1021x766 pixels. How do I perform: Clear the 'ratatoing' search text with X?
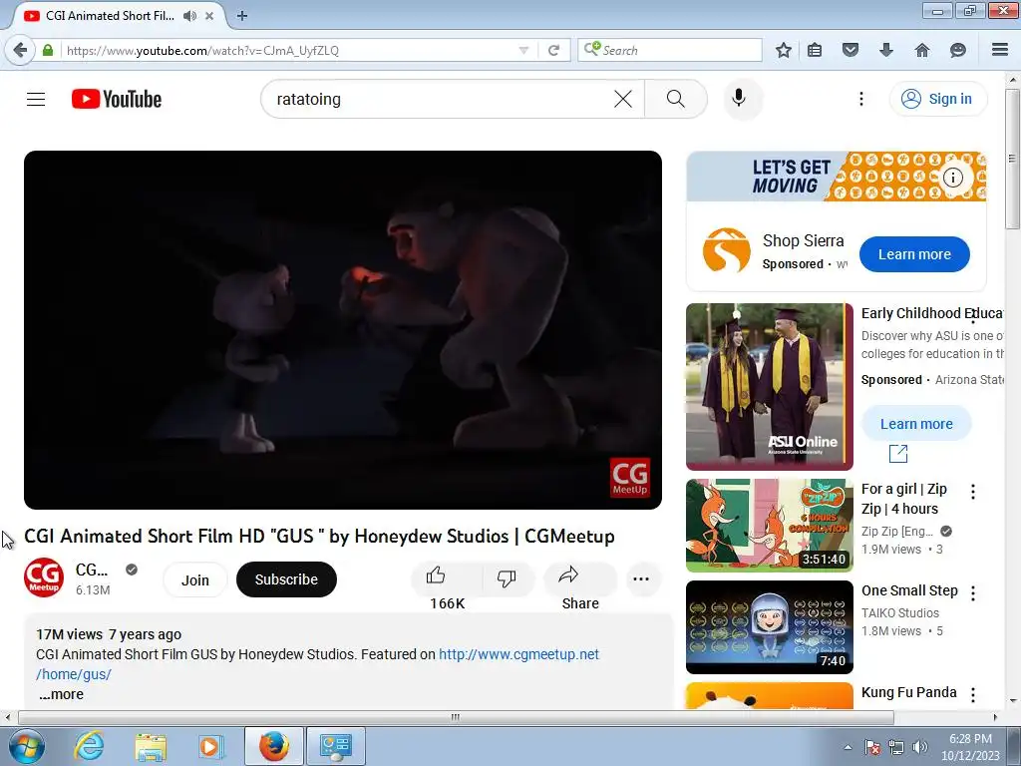pos(623,99)
